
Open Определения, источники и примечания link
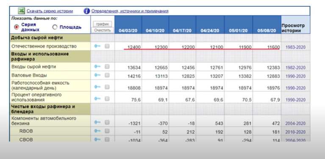coord(130,11)
